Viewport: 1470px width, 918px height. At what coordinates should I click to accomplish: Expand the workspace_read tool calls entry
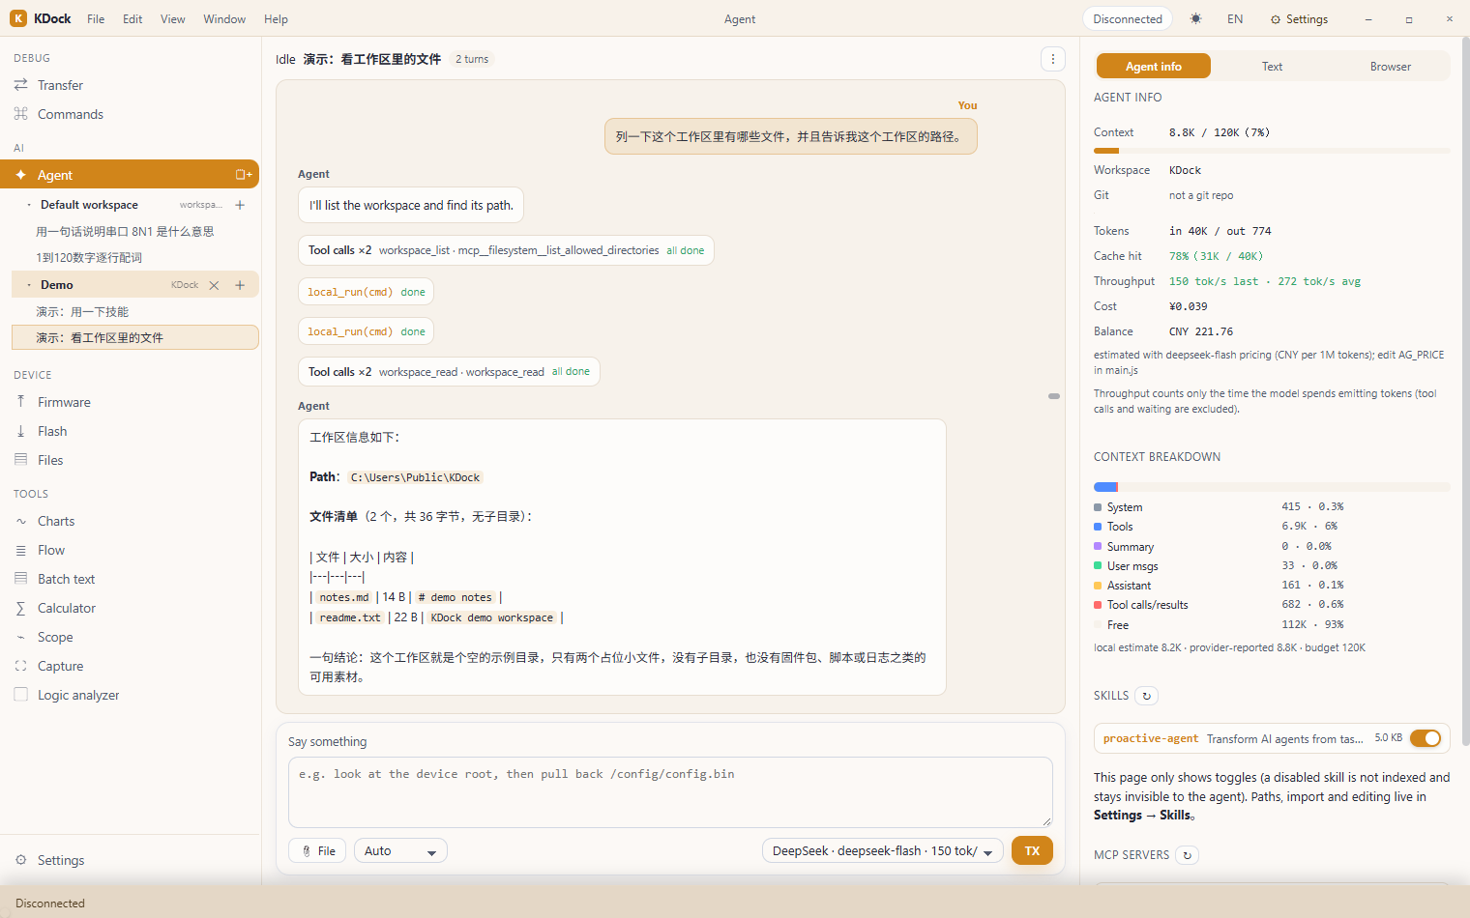(449, 372)
